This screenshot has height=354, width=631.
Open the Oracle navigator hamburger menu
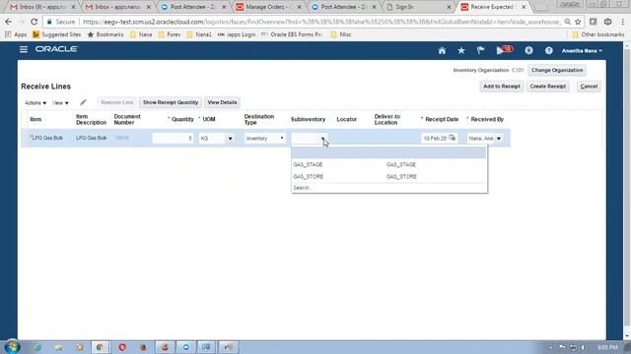[x=24, y=49]
